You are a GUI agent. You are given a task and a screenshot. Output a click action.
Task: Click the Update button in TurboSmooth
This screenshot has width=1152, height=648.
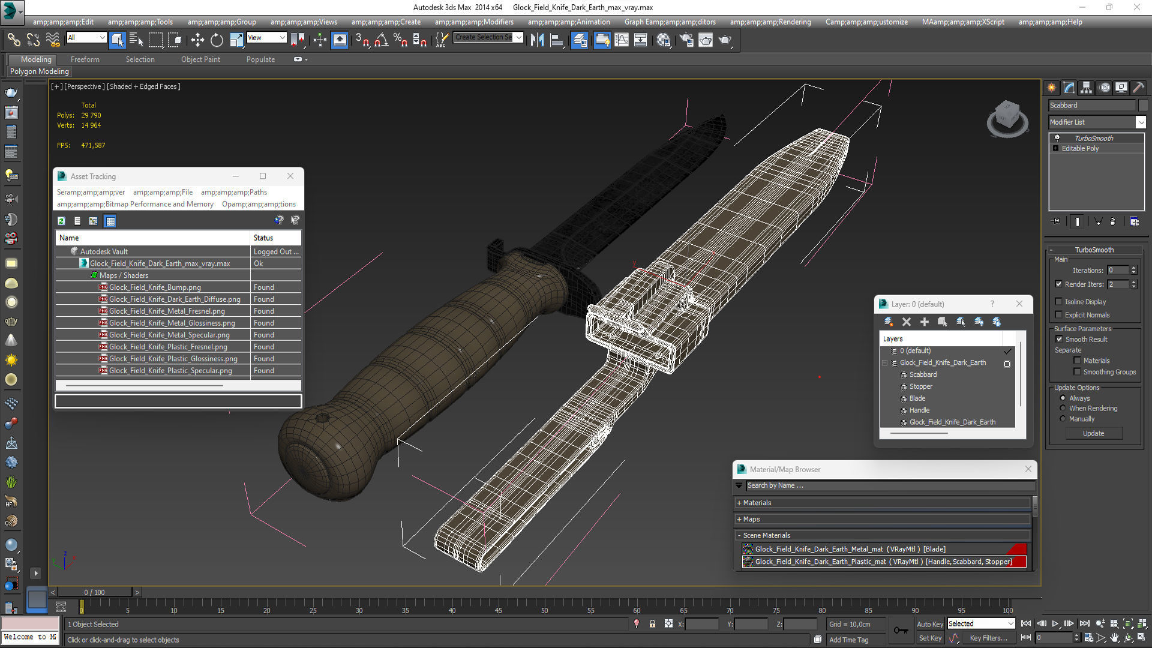[x=1093, y=433]
